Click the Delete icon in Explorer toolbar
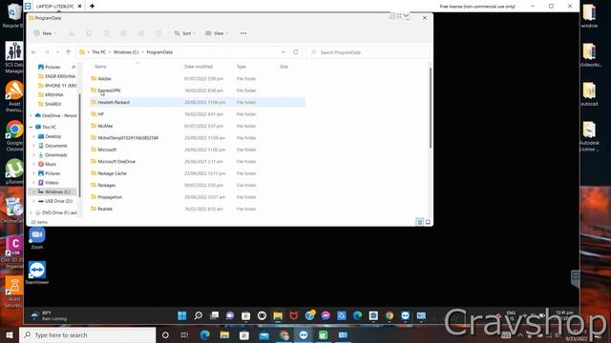 coord(158,33)
